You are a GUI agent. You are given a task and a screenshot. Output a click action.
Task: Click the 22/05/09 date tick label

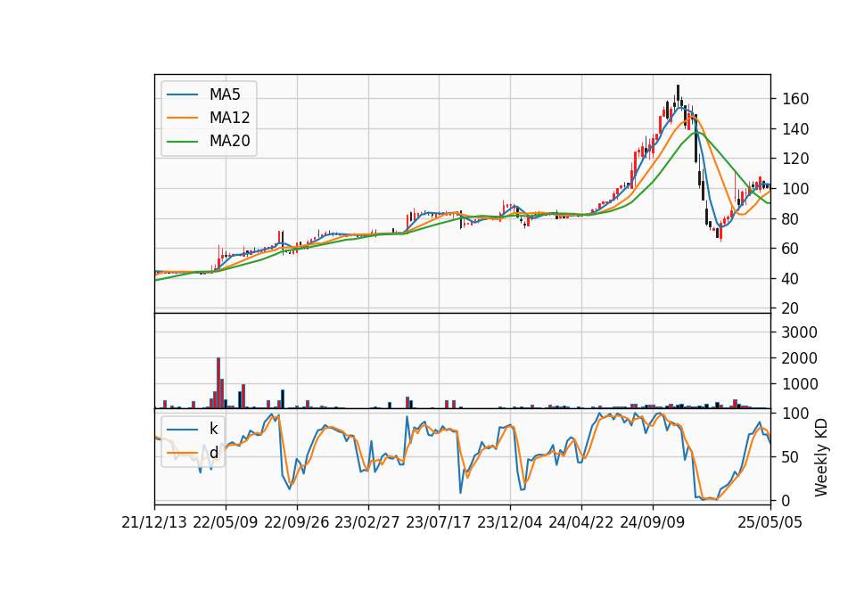[226, 523]
